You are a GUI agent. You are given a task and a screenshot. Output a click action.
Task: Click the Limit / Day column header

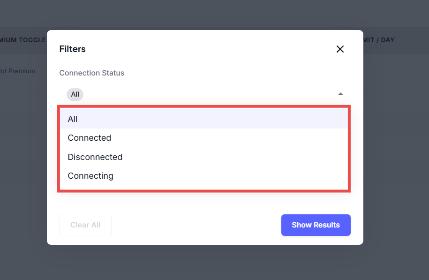coord(379,40)
